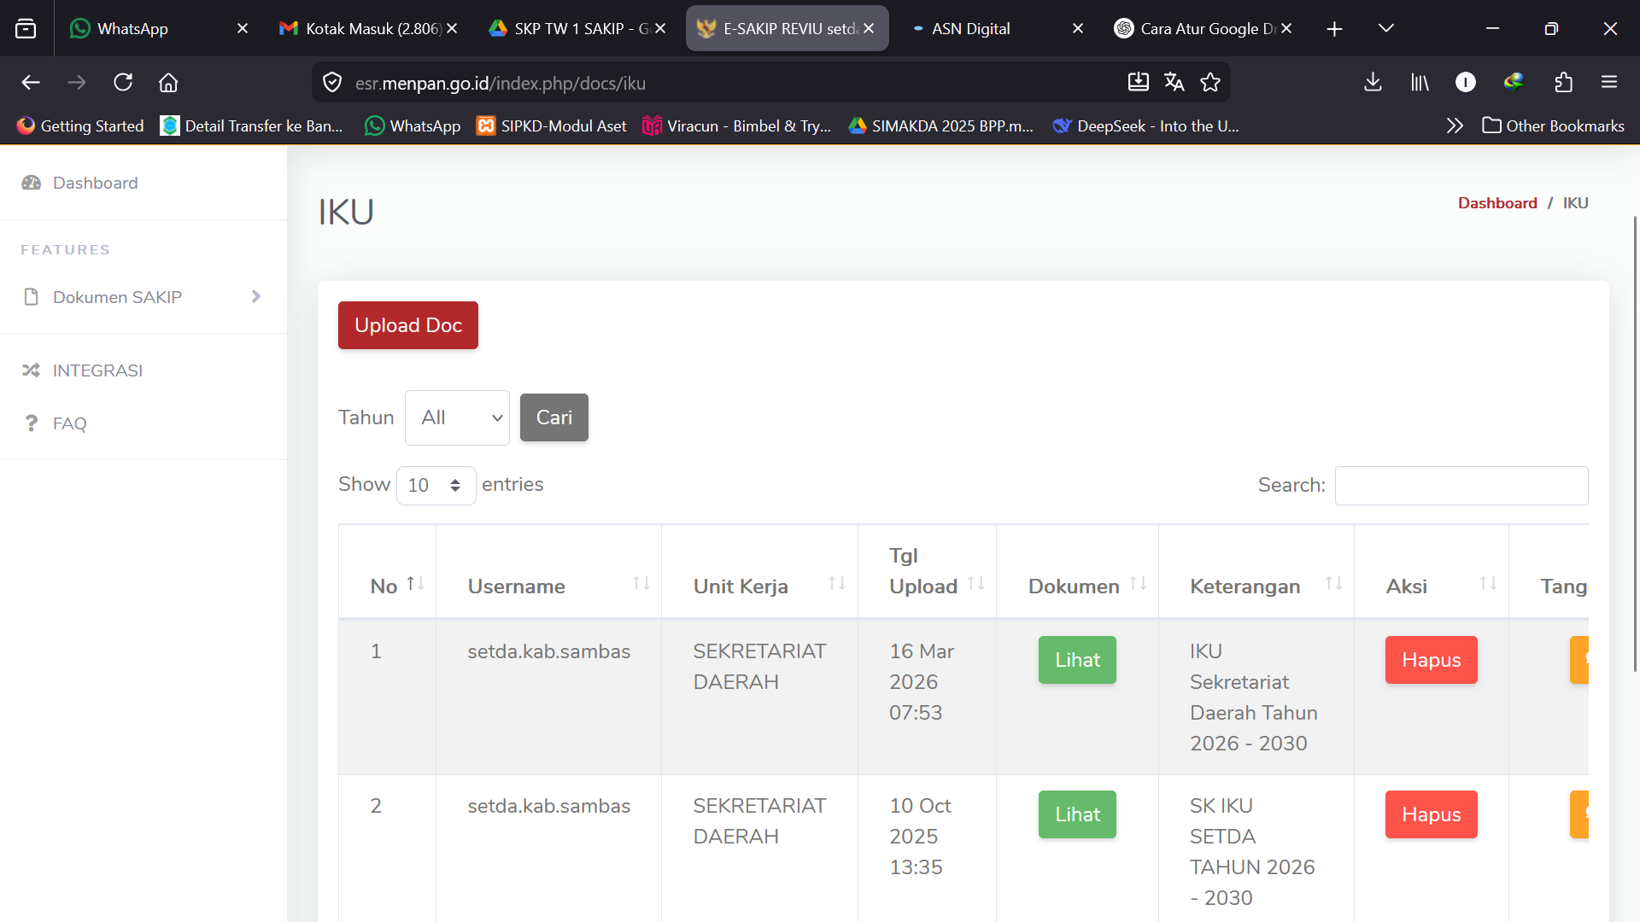
Task: Open the Tahun year dropdown
Action: tap(457, 417)
